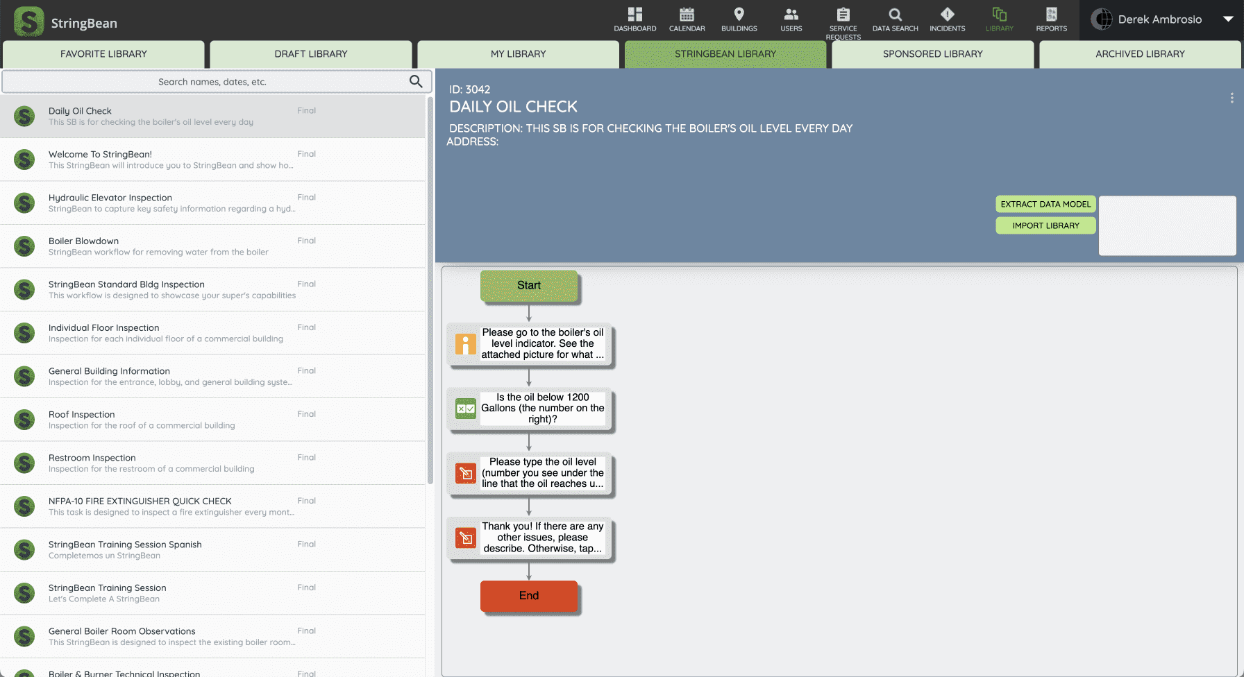Select the StringBean Library tab
This screenshot has width=1244, height=677.
[x=725, y=54]
